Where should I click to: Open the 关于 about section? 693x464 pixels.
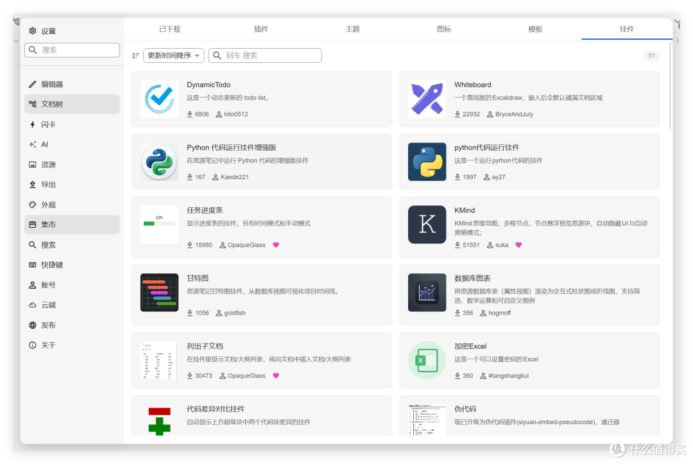(x=72, y=345)
